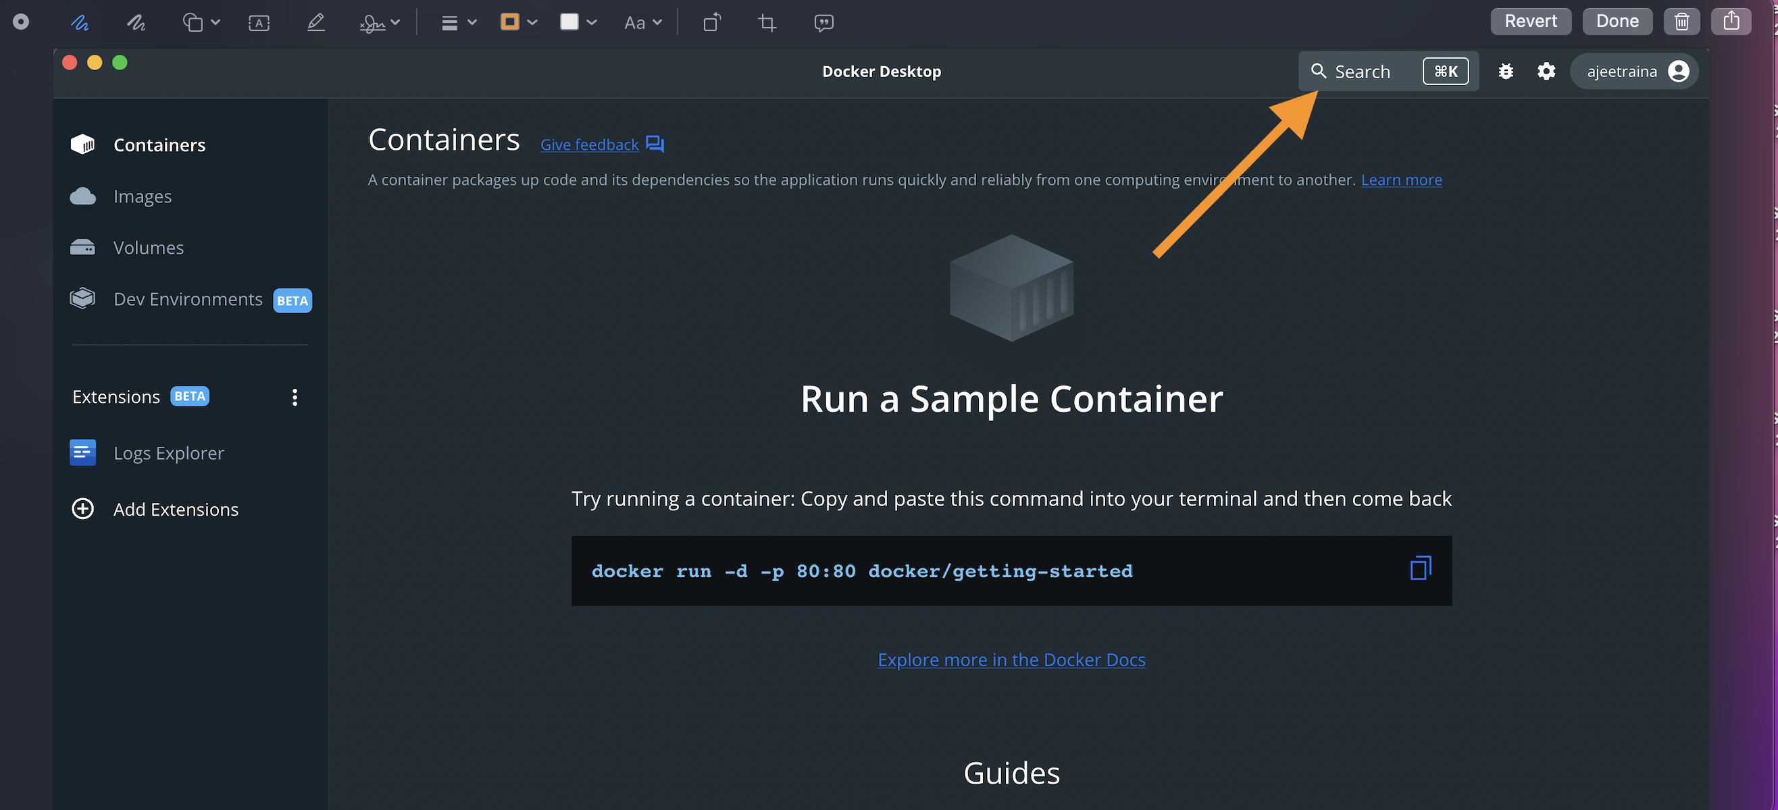This screenshot has width=1778, height=810.
Task: Open the ajeetraina account menu
Action: point(1634,71)
